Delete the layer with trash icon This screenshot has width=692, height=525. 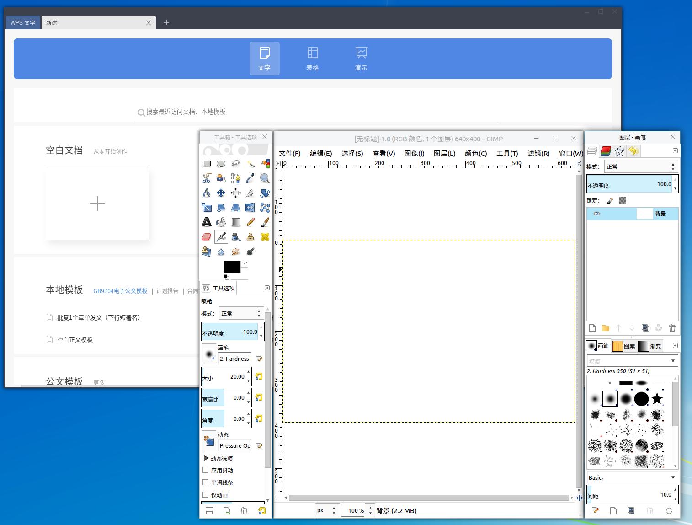pos(672,328)
